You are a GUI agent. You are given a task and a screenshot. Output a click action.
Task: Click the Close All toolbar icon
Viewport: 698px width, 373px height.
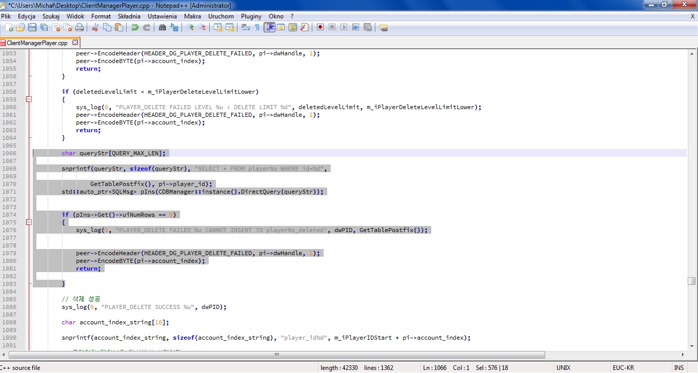(x=68, y=27)
